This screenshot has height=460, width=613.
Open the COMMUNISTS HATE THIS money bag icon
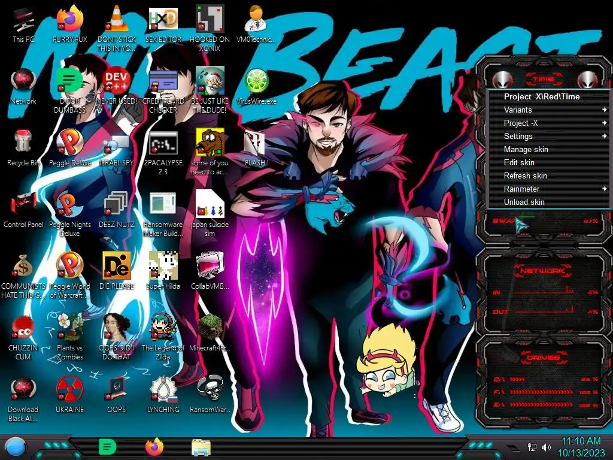(23, 276)
